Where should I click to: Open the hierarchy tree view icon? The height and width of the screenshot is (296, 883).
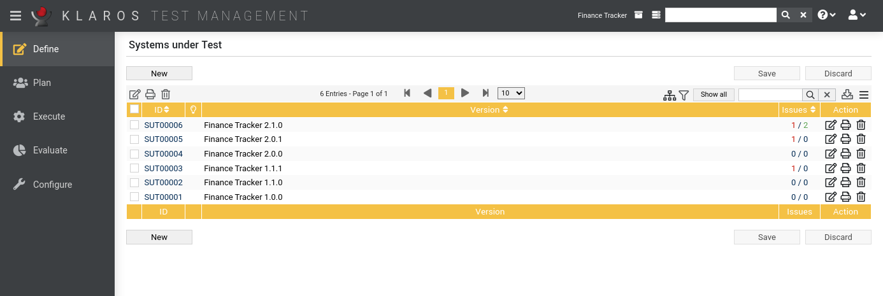(x=669, y=95)
